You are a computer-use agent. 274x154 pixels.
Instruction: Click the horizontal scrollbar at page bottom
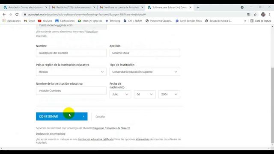[135, 148]
